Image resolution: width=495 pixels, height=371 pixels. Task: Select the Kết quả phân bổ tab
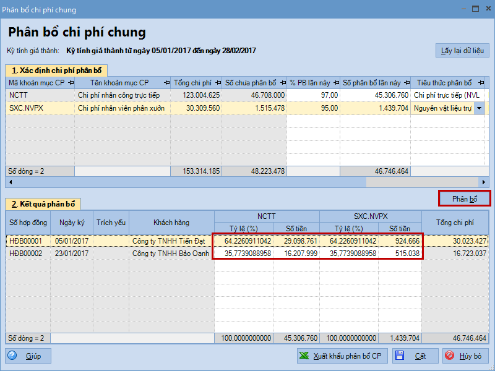[43, 204]
